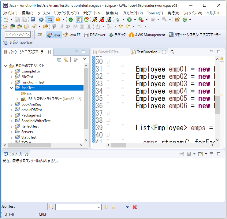
Task: Click the Pin Console icon
Action: (x=181, y=154)
